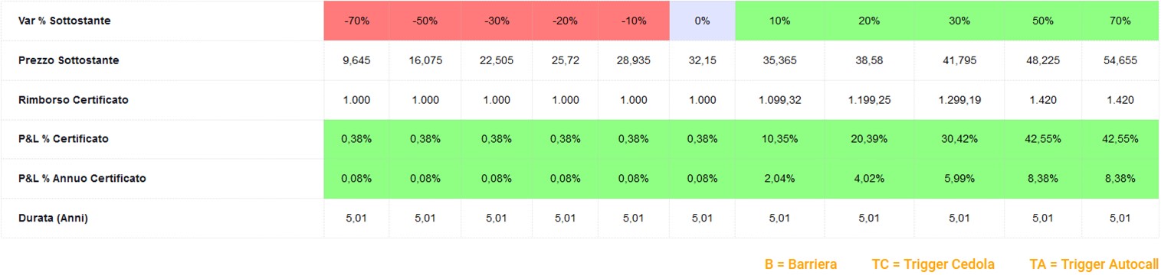Select the TA = Trigger Autocall legend
The height and width of the screenshot is (275, 1161).
(x=1094, y=264)
